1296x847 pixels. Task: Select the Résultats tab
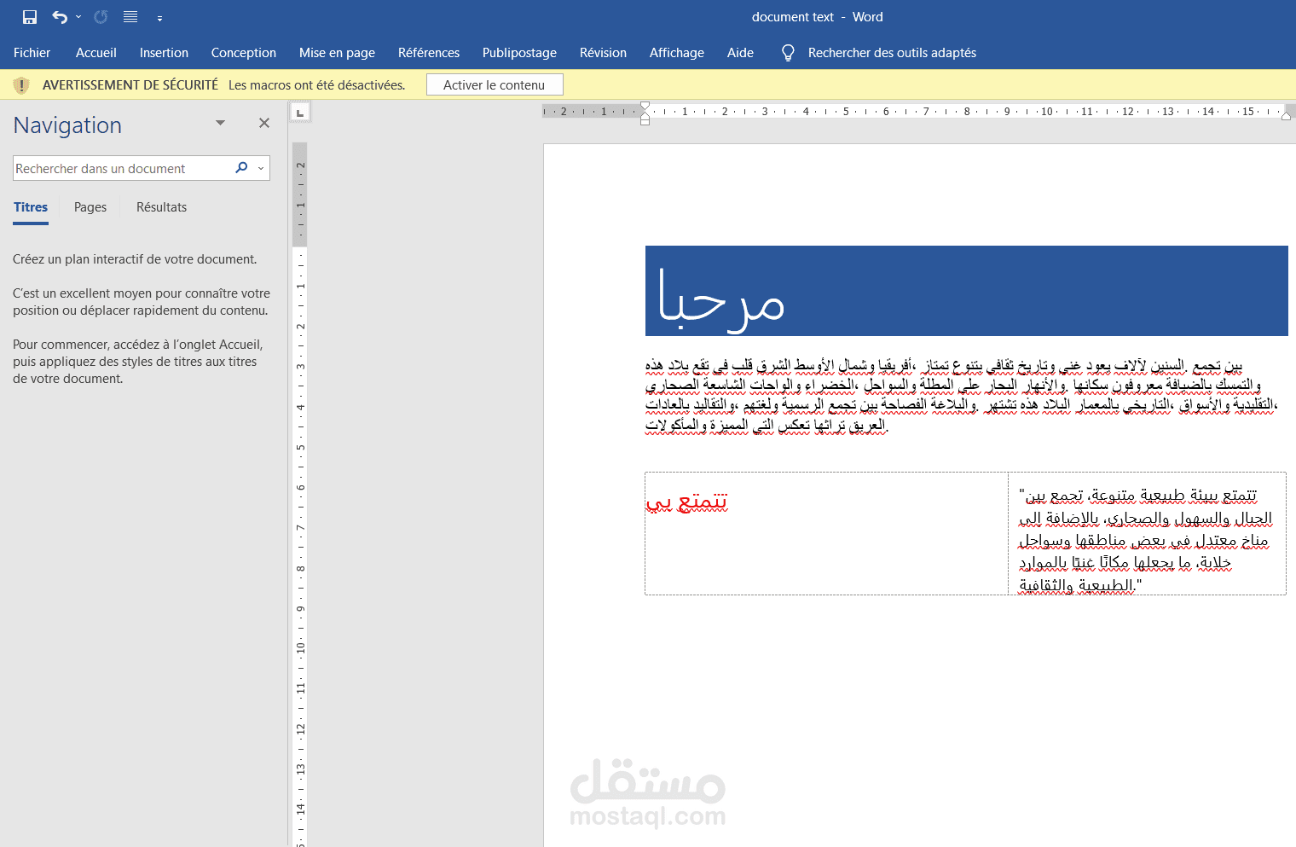[161, 206]
